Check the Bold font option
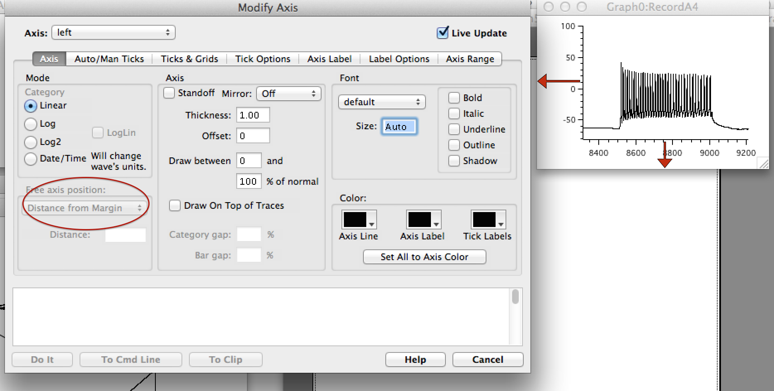 (454, 98)
